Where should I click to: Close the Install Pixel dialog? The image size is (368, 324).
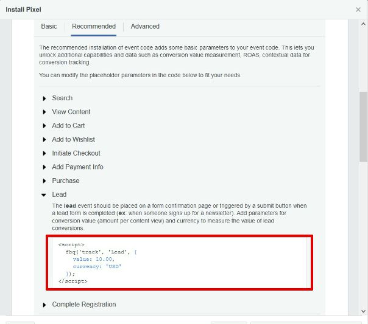(358, 10)
